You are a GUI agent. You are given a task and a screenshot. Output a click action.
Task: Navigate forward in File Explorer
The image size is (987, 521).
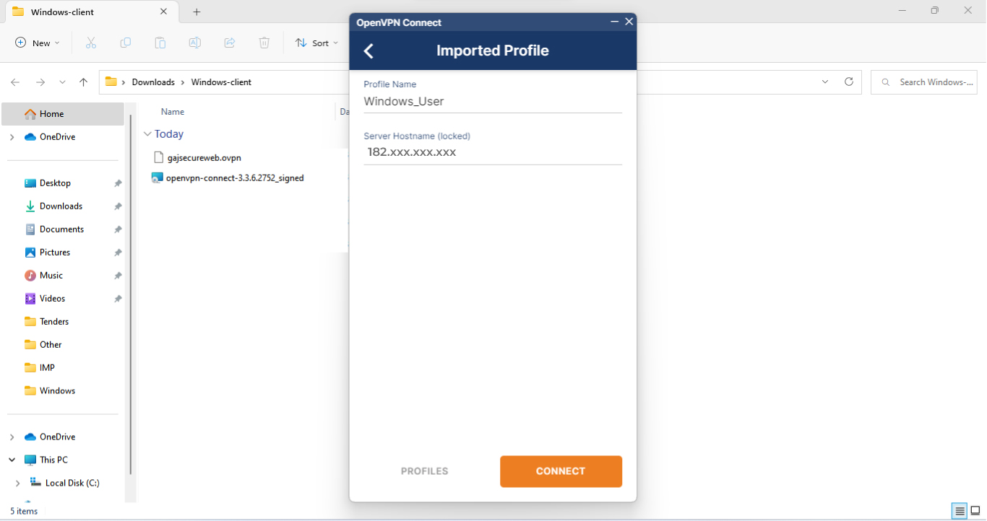coord(40,82)
